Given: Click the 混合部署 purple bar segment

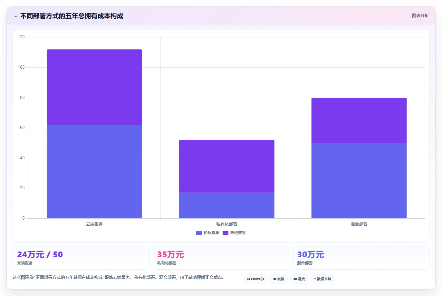Looking at the screenshot, I should [359, 120].
